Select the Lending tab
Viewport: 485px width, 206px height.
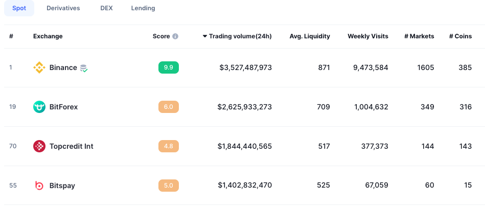(143, 8)
